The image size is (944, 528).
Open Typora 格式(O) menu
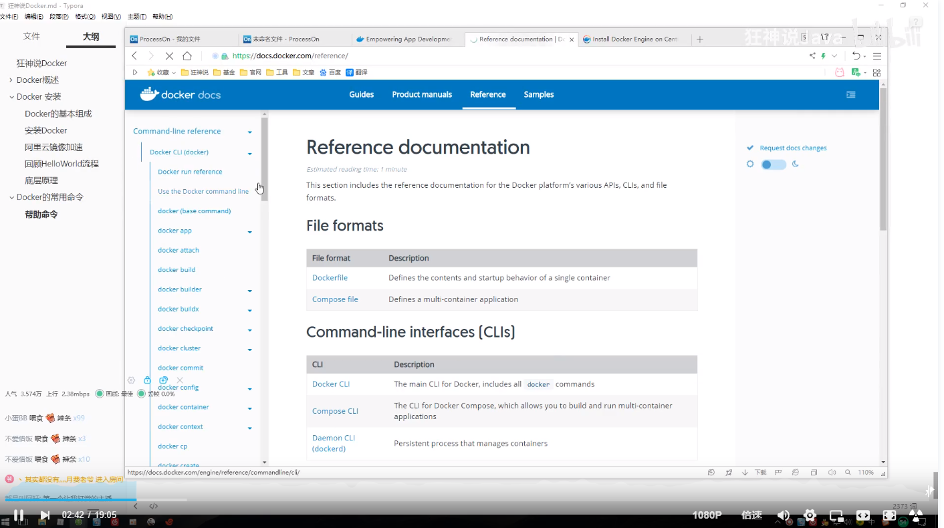(x=85, y=17)
